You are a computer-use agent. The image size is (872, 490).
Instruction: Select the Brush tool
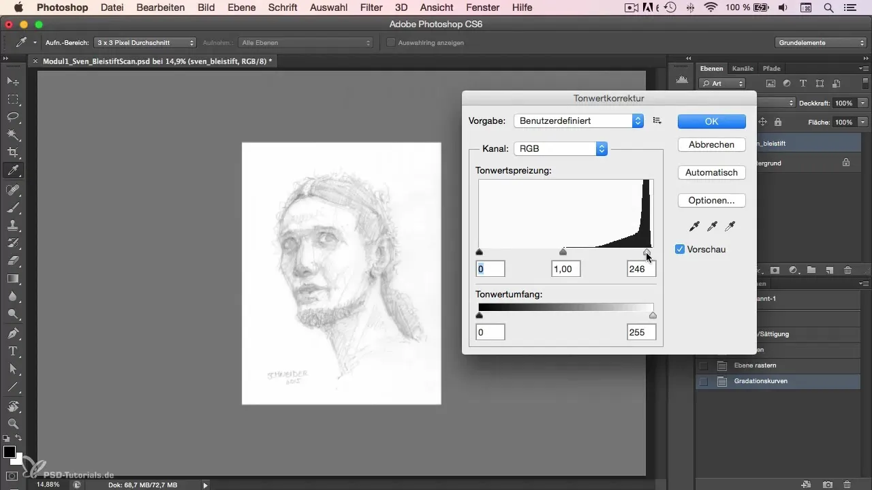click(x=12, y=208)
